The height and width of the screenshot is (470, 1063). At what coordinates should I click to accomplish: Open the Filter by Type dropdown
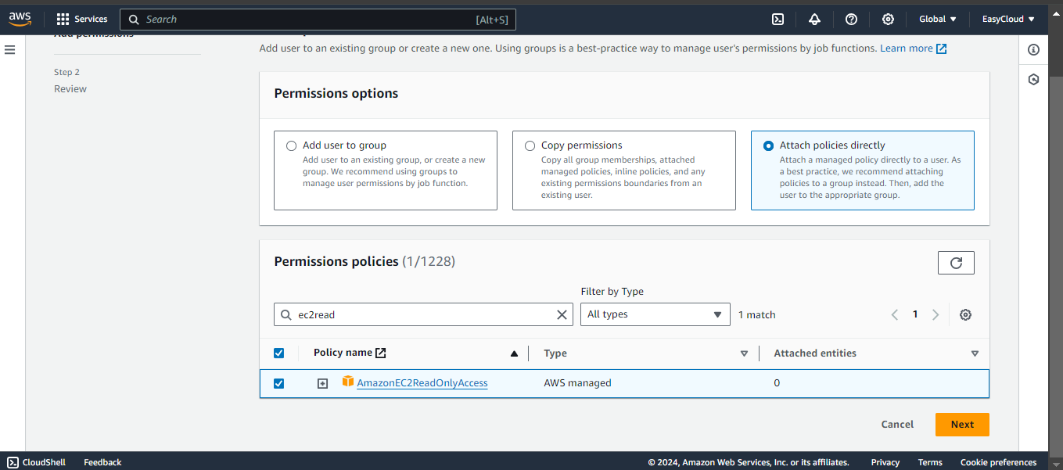pos(655,314)
